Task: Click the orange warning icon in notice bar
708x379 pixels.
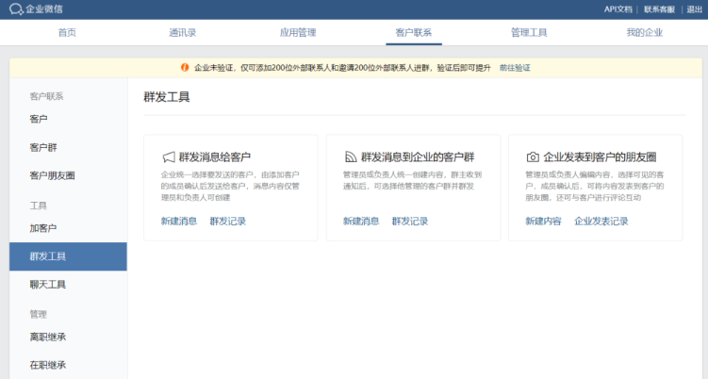Action: point(185,68)
